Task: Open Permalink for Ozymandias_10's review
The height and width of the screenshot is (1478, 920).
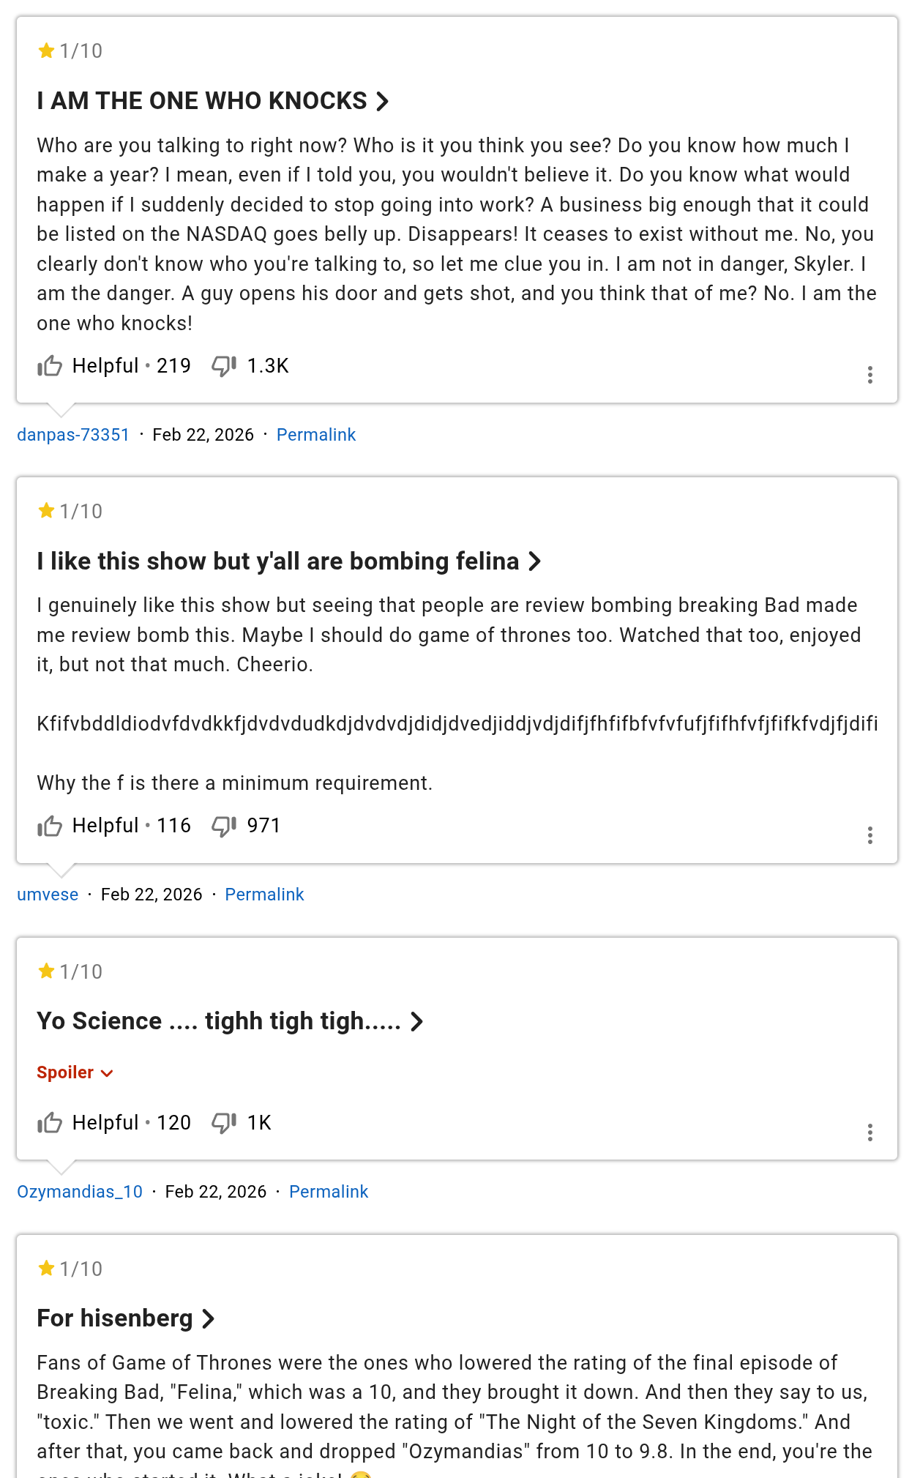Action: [x=329, y=1192]
